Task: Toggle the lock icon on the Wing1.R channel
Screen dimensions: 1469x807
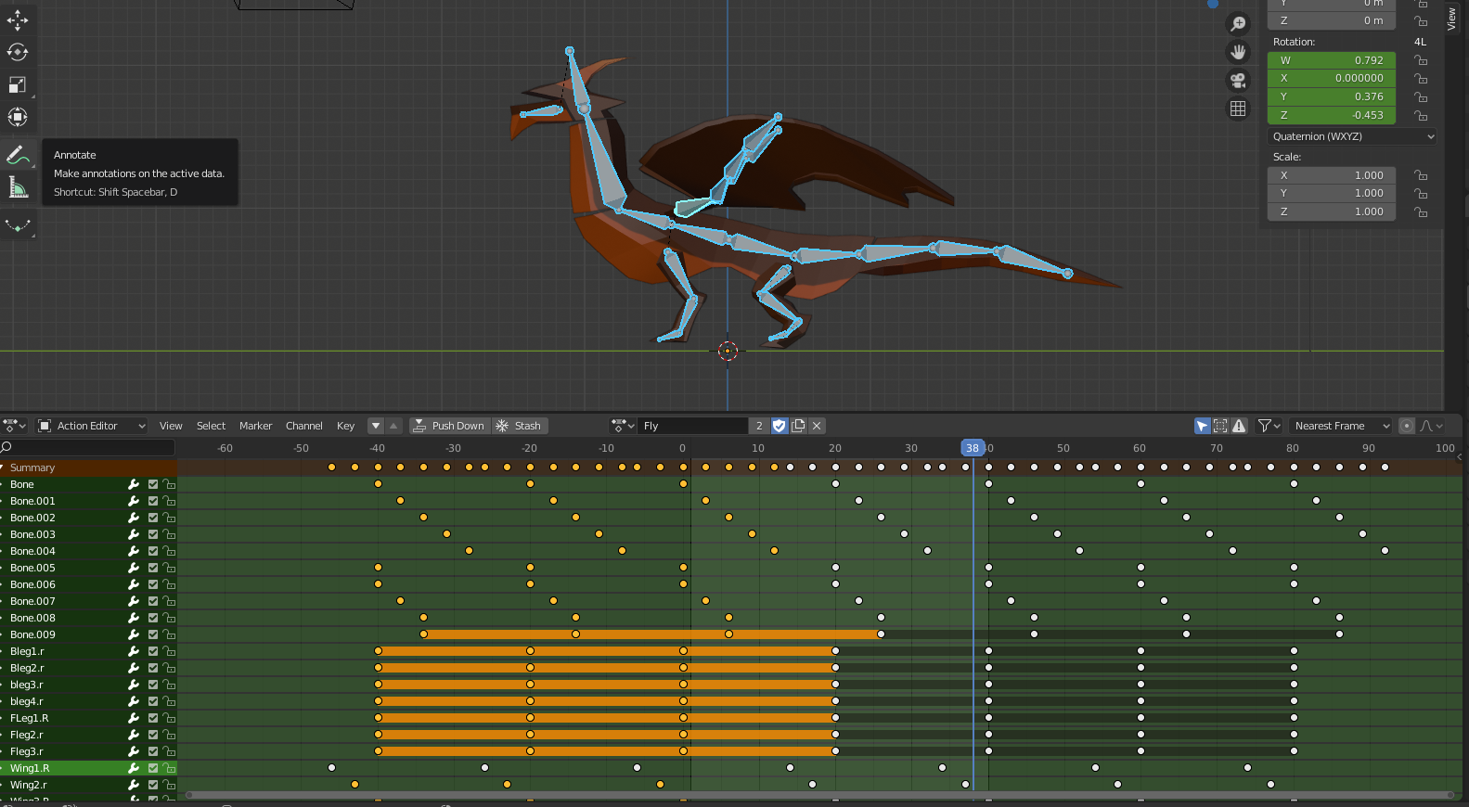Action: [x=169, y=768]
